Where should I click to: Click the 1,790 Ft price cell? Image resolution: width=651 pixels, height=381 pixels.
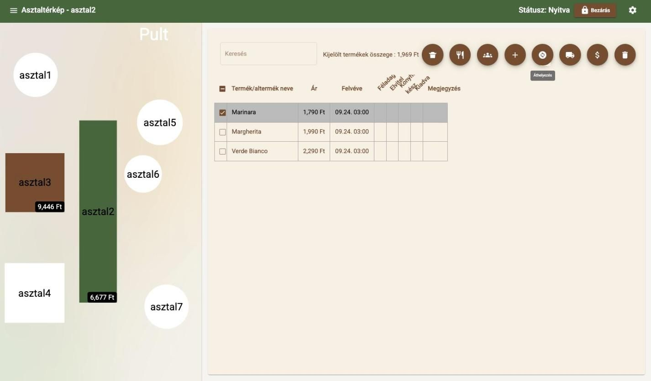314,112
